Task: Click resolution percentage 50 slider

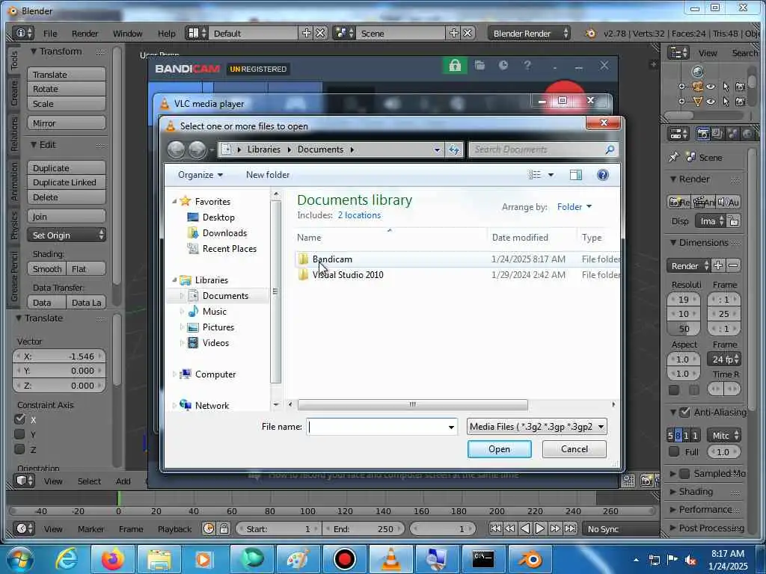Action: pyautogui.click(x=684, y=329)
